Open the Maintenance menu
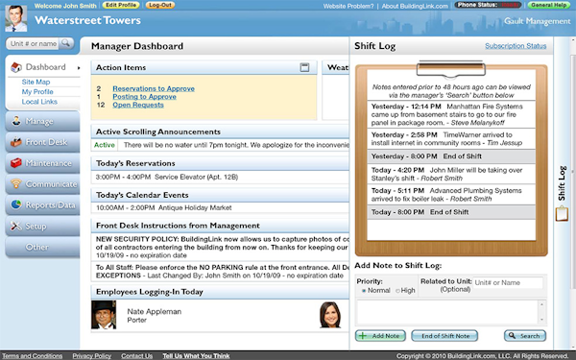The image size is (576, 360). pos(42,163)
